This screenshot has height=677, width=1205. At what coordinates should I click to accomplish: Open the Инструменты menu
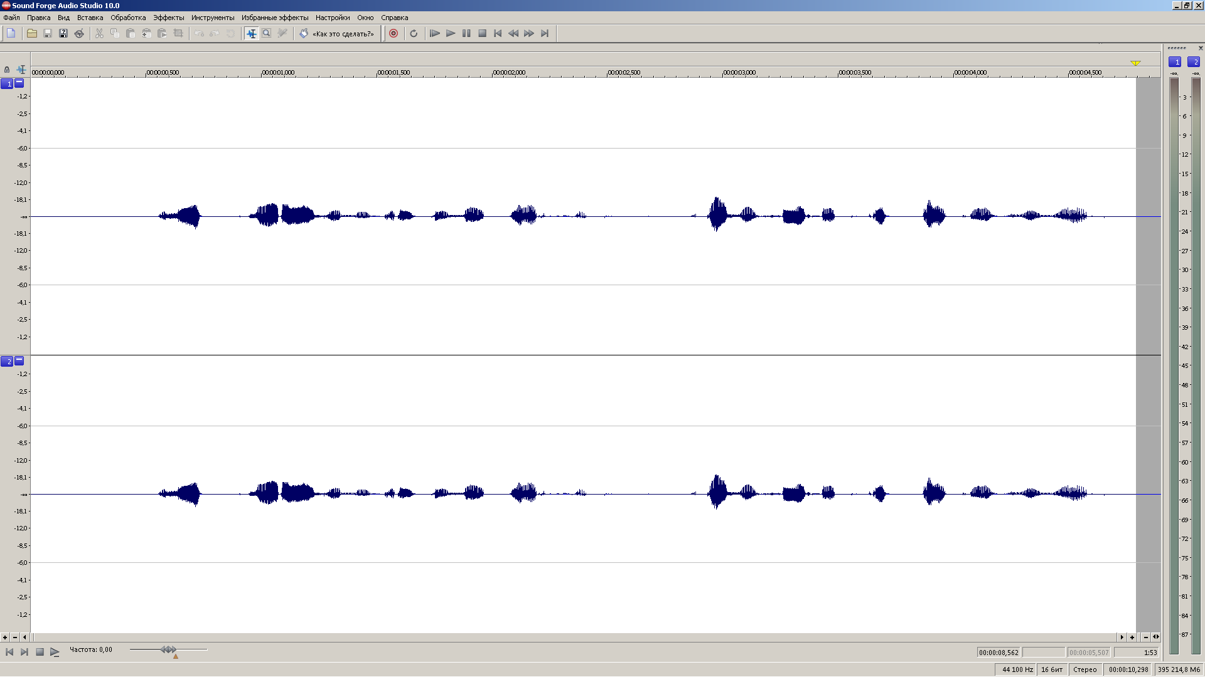coord(213,18)
